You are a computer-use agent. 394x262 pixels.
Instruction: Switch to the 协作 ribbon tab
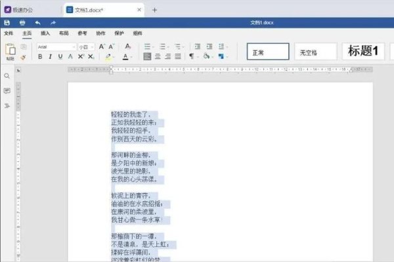(100, 33)
